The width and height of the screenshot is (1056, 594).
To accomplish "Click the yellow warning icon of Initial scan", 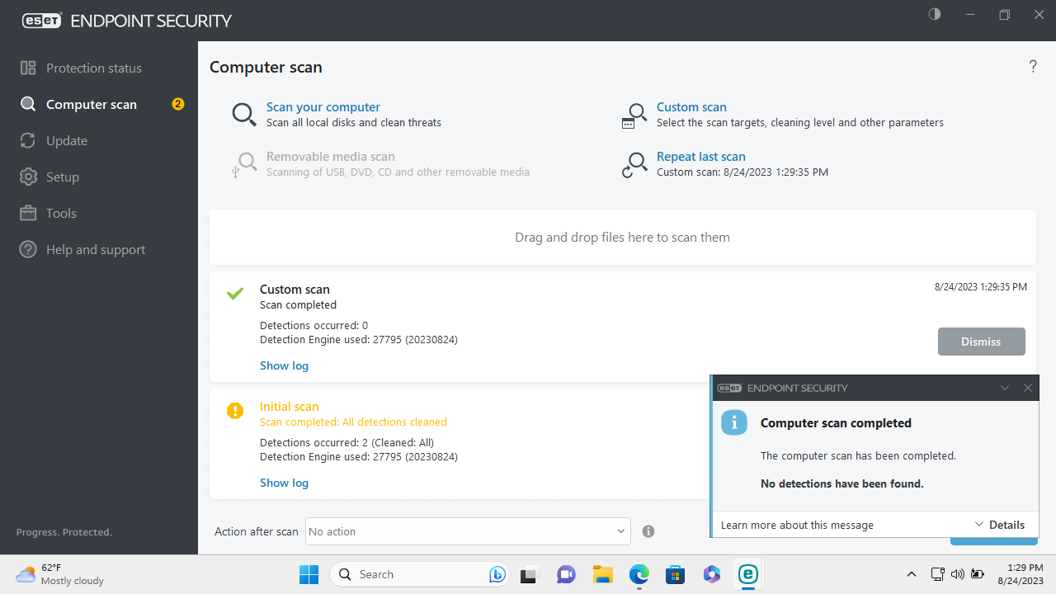I will 235,410.
